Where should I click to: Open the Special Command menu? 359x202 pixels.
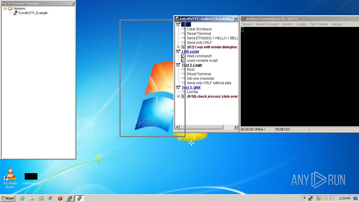[x=267, y=24]
